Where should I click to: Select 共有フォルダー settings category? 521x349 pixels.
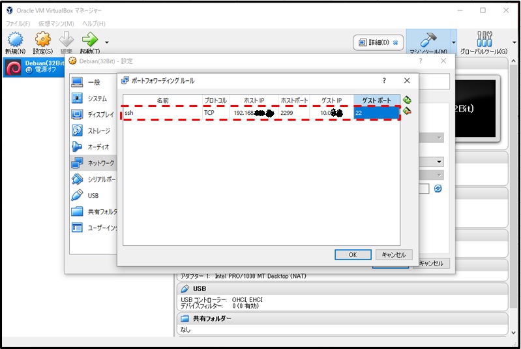(x=93, y=211)
